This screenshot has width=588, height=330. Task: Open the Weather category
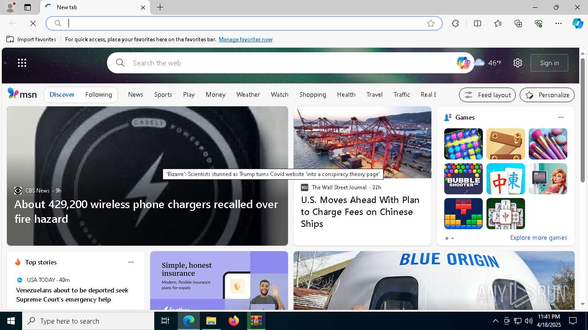(x=248, y=94)
